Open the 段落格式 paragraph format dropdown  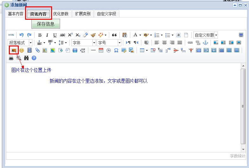pyautogui.click(x=20, y=43)
